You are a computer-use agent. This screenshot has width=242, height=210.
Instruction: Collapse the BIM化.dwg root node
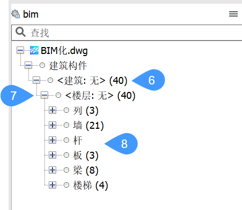click(20, 50)
